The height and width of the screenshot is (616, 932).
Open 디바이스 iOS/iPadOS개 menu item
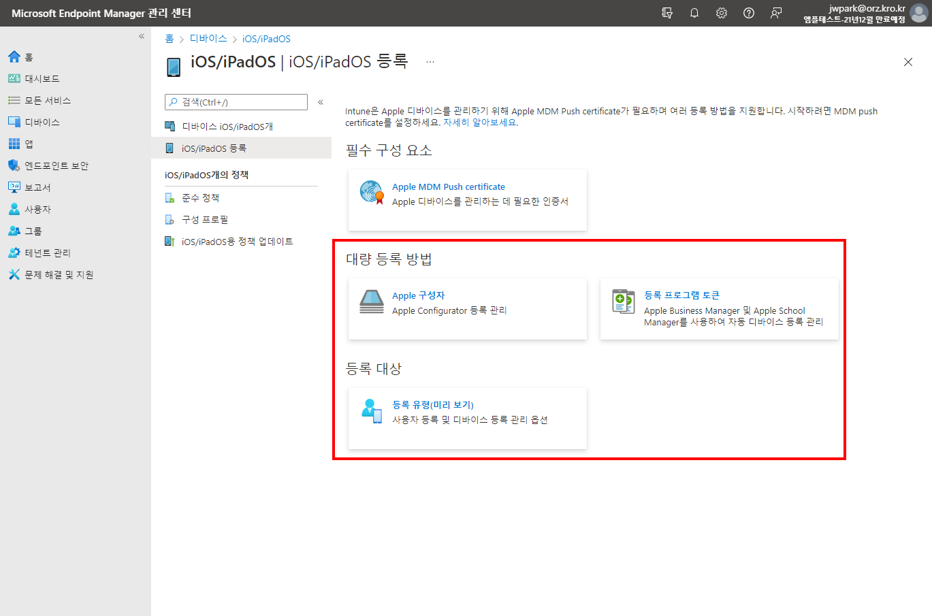pos(241,127)
